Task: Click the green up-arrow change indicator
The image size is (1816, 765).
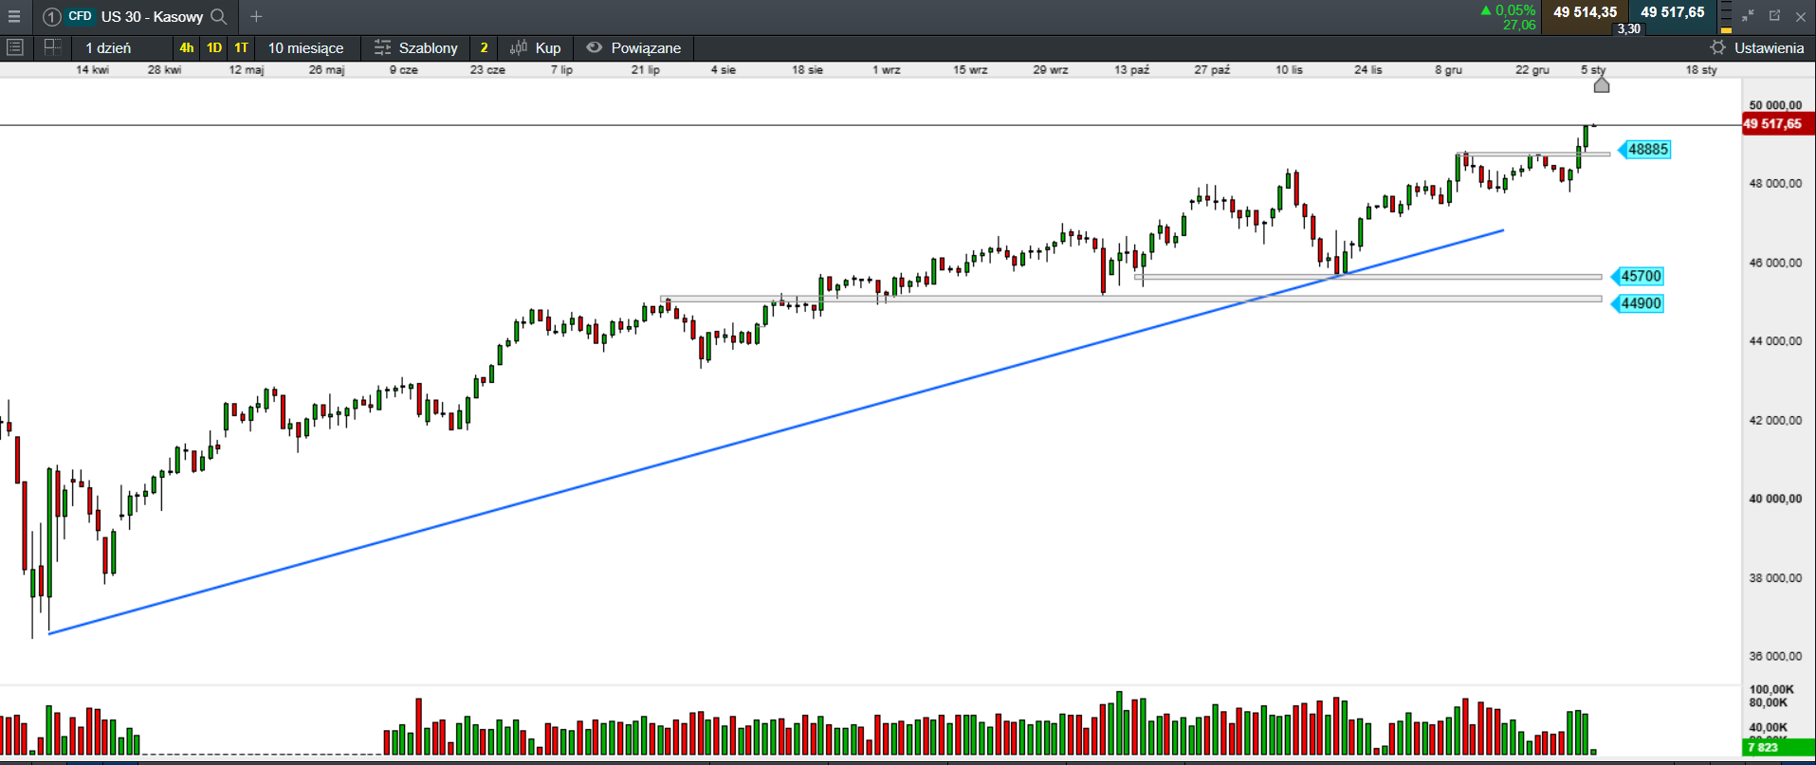Action: 1486,10
